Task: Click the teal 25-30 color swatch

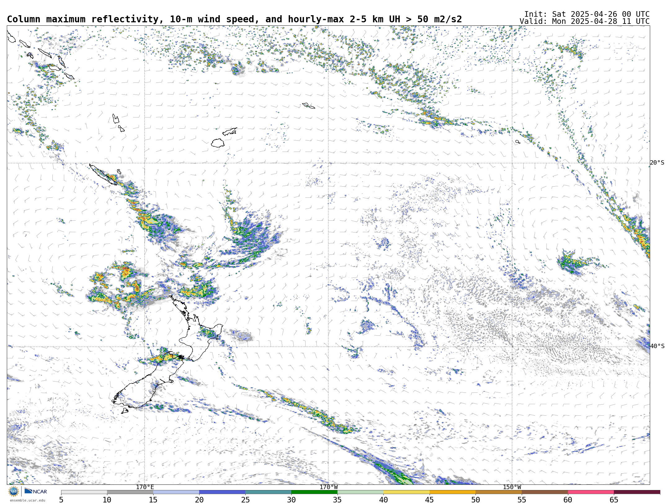Action: click(268, 492)
